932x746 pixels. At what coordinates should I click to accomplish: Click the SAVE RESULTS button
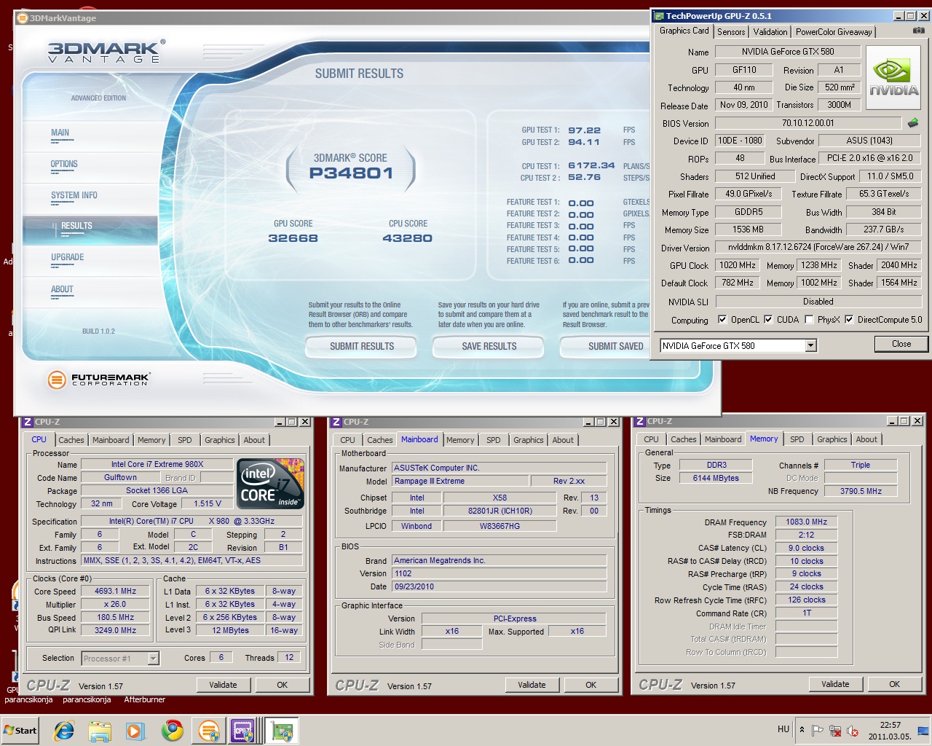489,346
